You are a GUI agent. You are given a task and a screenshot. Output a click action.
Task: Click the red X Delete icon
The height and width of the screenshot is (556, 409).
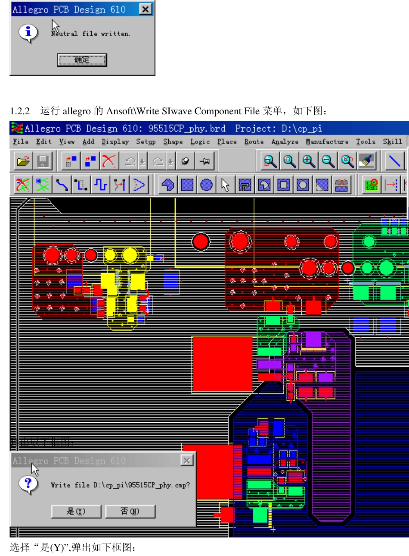tap(109, 162)
